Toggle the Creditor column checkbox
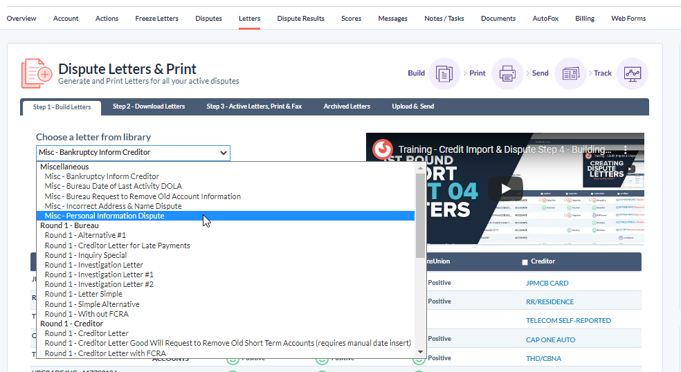The height and width of the screenshot is (372, 681). click(x=525, y=262)
